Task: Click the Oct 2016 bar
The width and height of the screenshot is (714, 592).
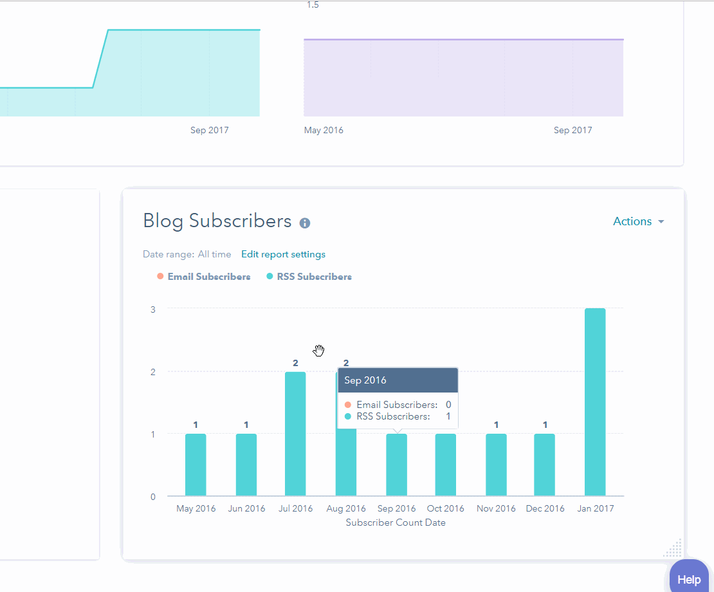Action: click(446, 465)
